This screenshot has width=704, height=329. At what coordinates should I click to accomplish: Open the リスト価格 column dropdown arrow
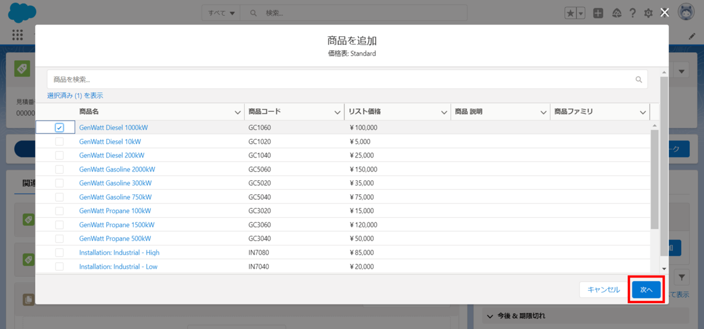[x=444, y=112]
